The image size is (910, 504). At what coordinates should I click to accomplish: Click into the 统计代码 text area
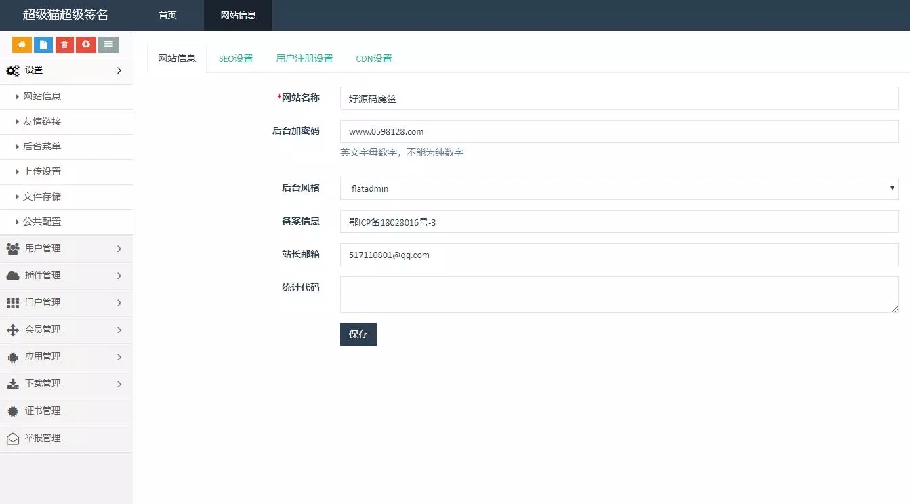619,295
